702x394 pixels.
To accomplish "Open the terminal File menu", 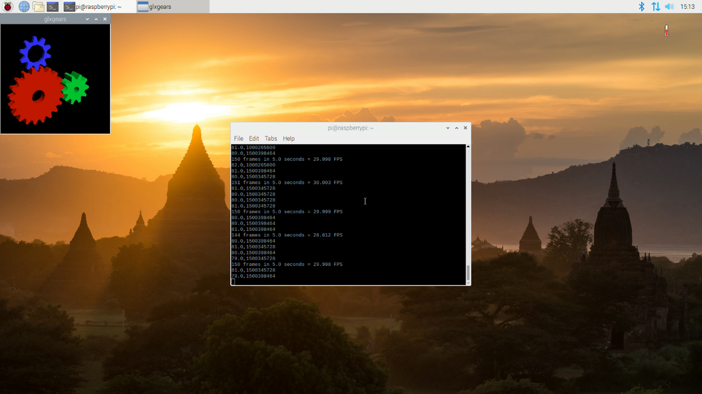I will point(238,139).
